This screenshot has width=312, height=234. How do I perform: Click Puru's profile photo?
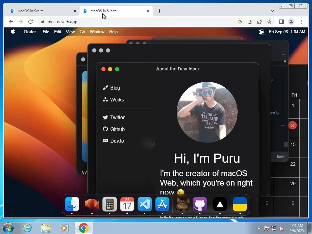pyautogui.click(x=207, y=112)
